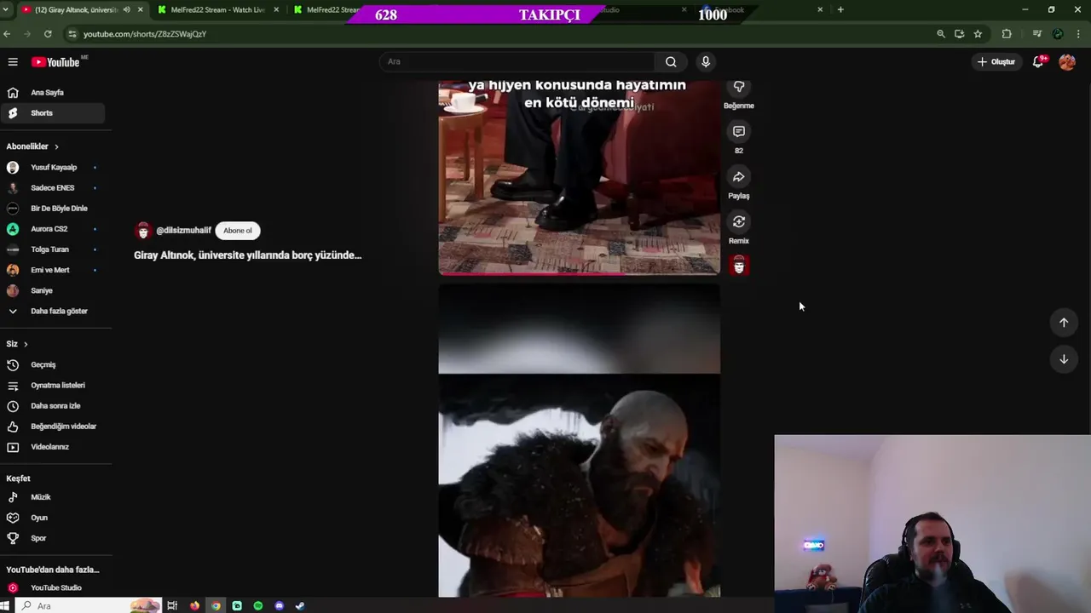Open Spor under Keşfet
1091x613 pixels.
pyautogui.click(x=52, y=538)
